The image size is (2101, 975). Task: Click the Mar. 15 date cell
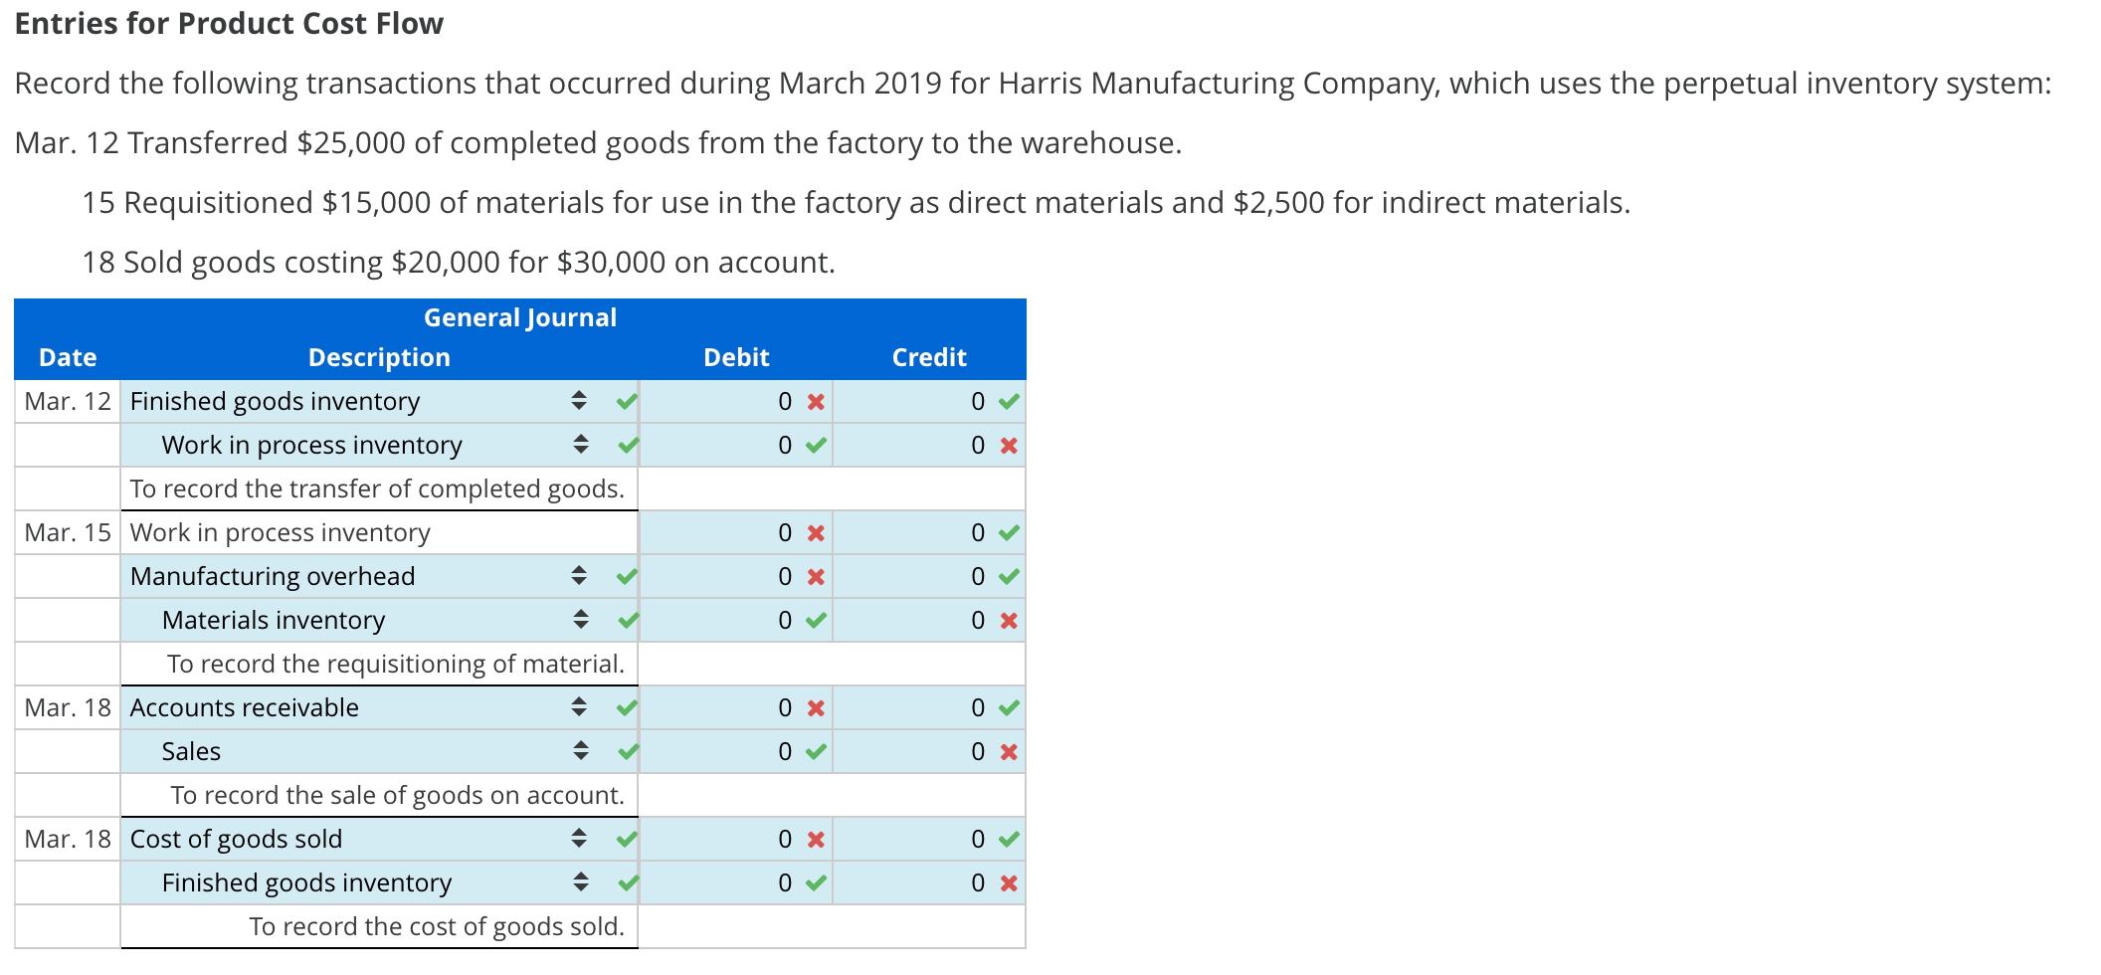point(68,532)
